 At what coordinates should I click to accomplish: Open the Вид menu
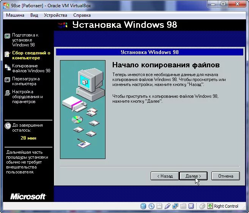[x=34, y=15]
